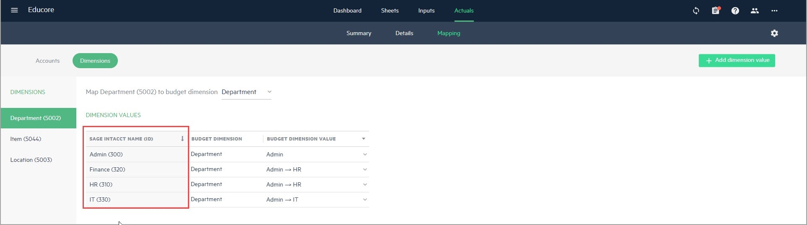Click Add dimension value button
This screenshot has width=807, height=225.
pos(737,60)
